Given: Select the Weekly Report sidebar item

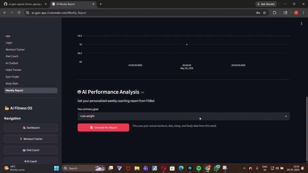Looking at the screenshot, I should [x=31, y=91].
